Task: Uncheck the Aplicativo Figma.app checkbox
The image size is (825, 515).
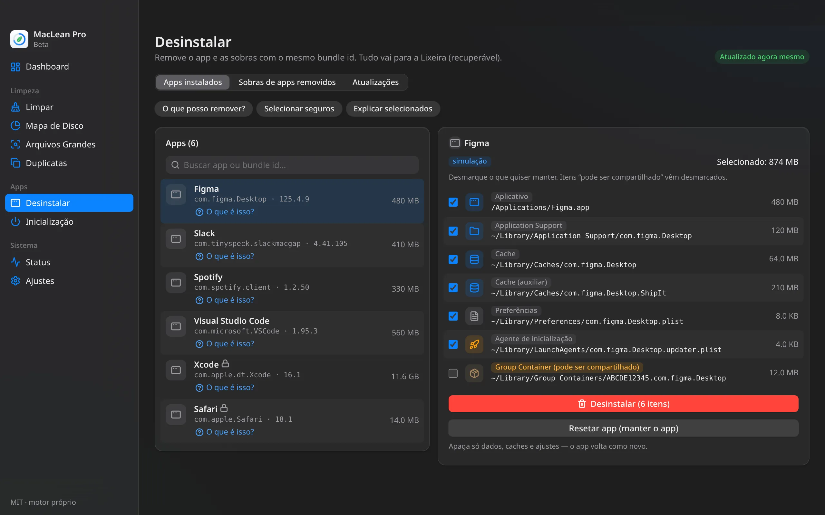Action: click(x=453, y=202)
